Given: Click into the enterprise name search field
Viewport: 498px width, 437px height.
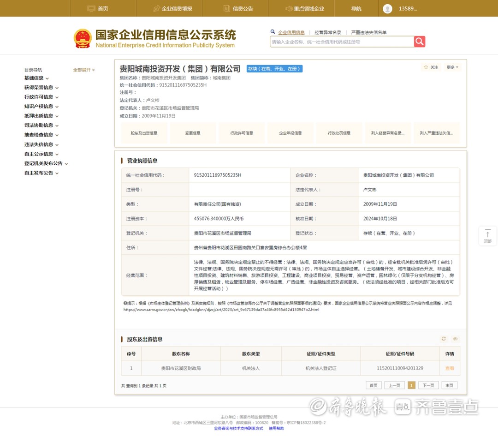Looking at the screenshot, I should pyautogui.click(x=342, y=42).
